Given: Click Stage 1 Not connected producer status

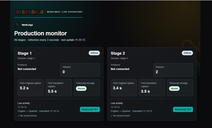Looking at the screenshot, I should coord(27,69).
